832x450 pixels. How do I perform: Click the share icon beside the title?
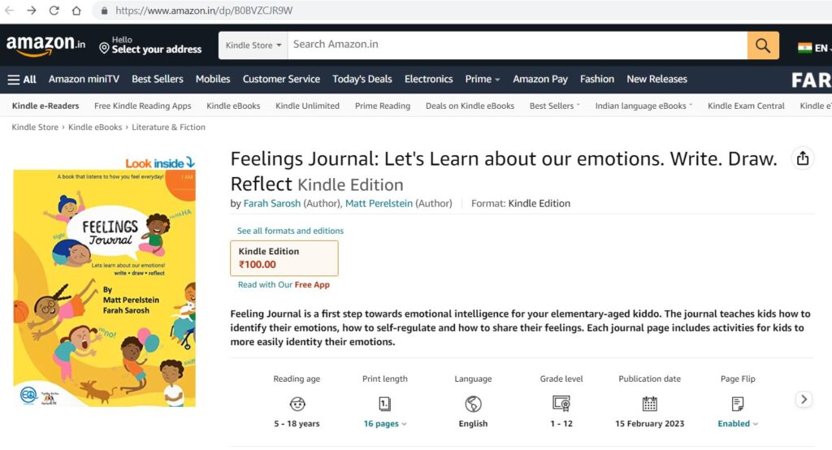[803, 158]
